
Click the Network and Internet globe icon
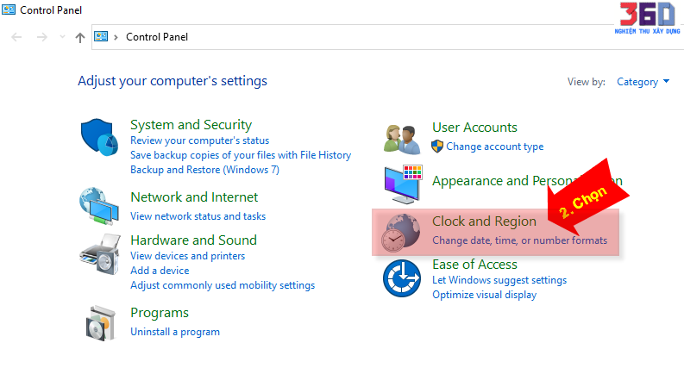99,206
